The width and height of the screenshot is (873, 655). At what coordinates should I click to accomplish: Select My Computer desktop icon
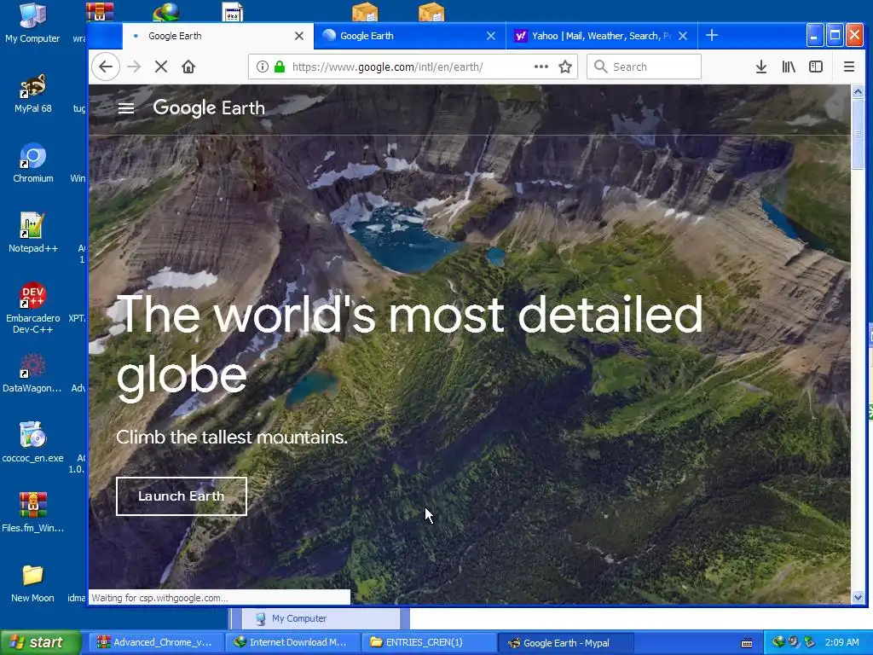pyautogui.click(x=32, y=23)
